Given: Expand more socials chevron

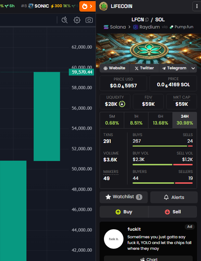Looking at the screenshot, I should tap(193, 68).
